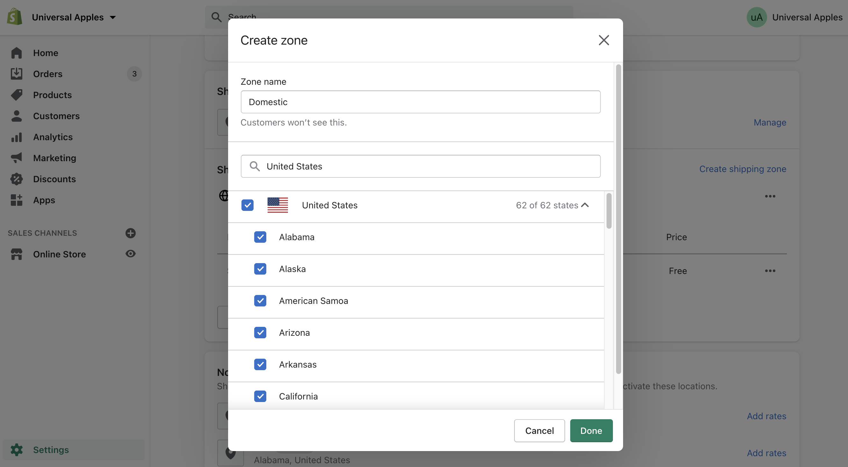Click the Apps grid icon
This screenshot has width=848, height=467.
17,200
